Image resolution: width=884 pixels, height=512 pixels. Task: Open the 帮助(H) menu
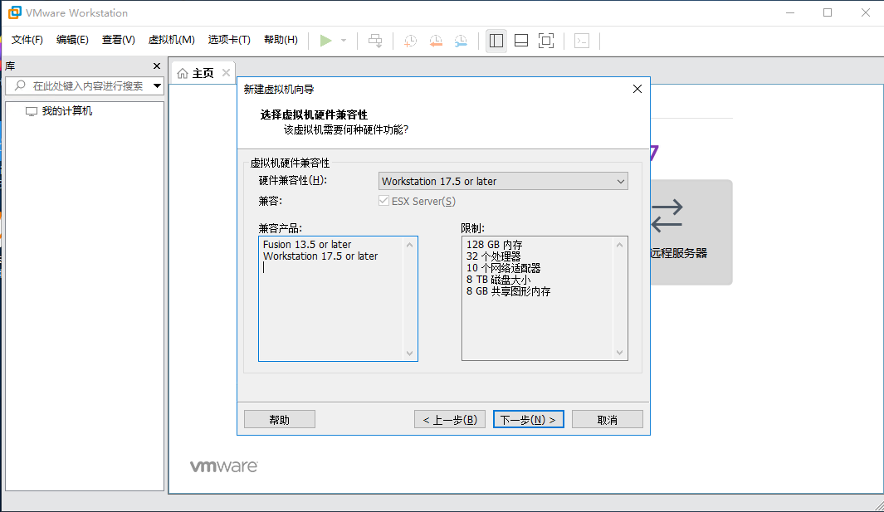281,40
